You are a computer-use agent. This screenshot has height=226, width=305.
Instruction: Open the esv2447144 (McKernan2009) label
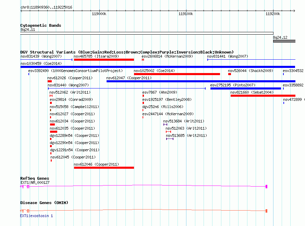point(168,114)
